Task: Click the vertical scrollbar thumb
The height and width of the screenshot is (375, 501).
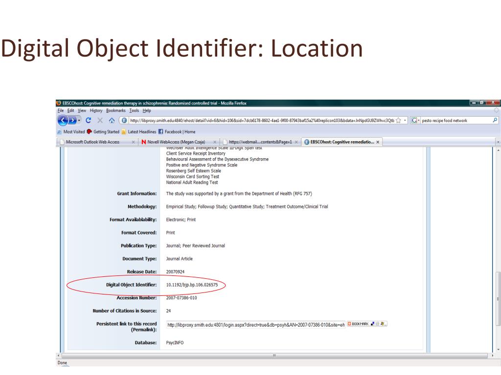Action: pos(498,299)
